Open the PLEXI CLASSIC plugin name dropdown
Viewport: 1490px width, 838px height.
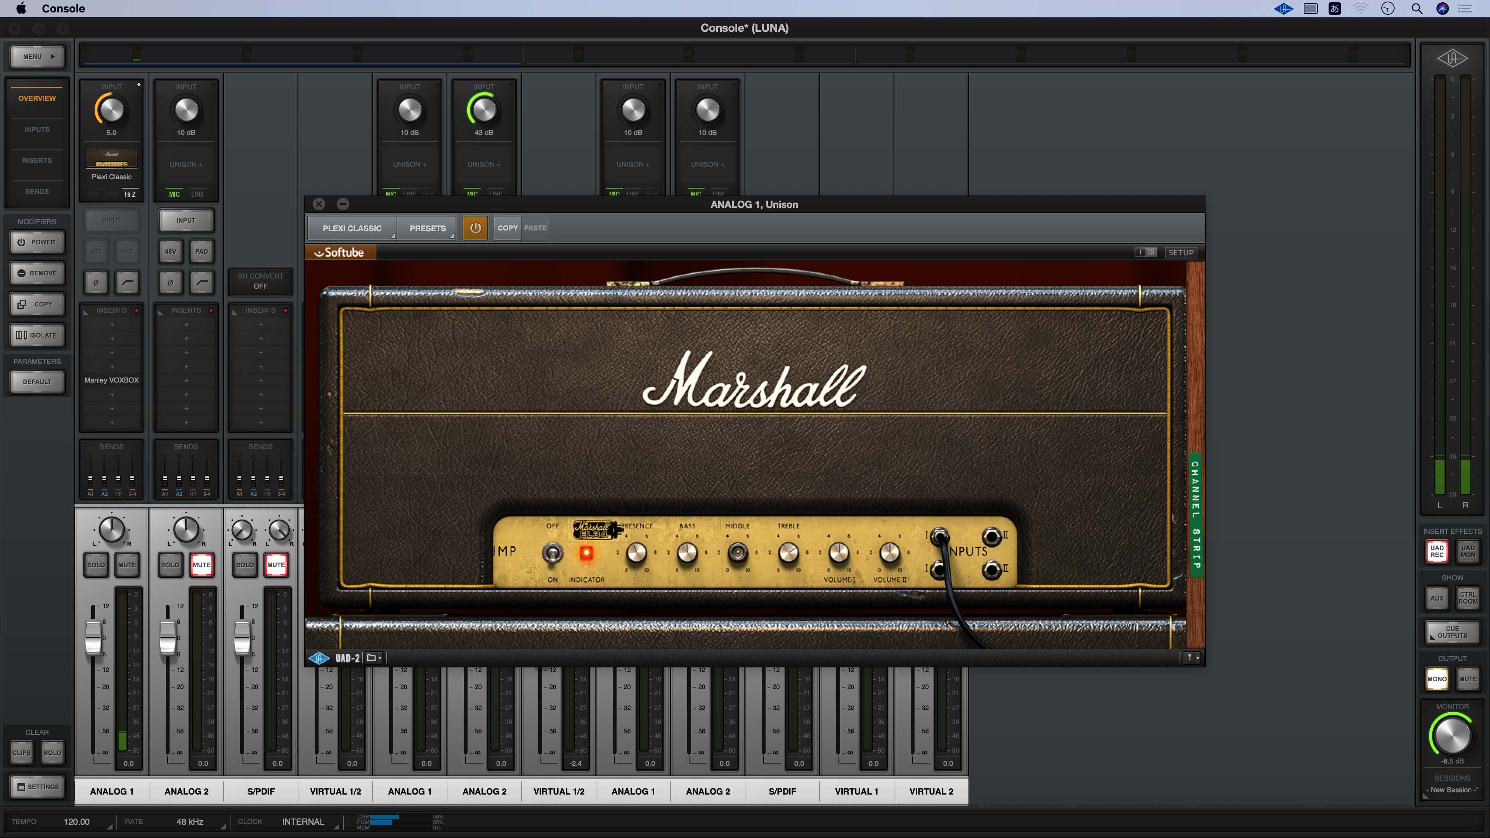[352, 228]
